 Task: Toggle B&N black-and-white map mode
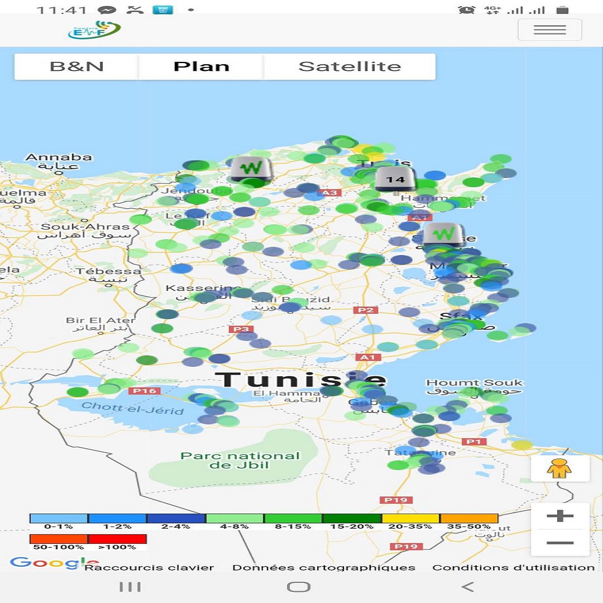click(x=76, y=66)
